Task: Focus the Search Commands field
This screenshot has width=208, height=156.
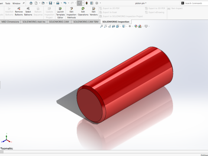Action: (x=194, y=3)
